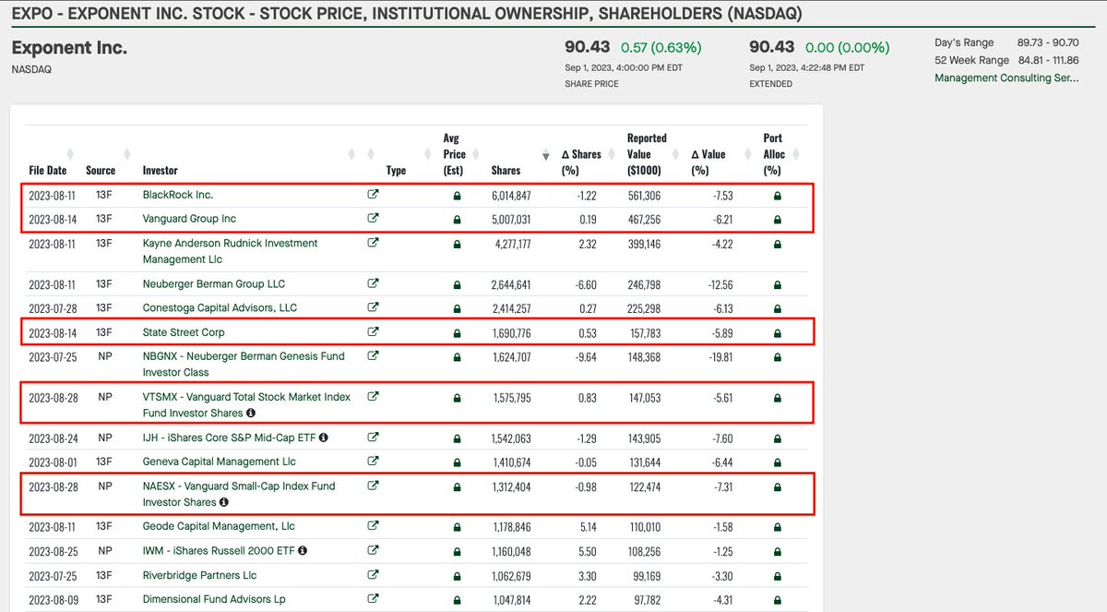The height and width of the screenshot is (612, 1107).
Task: Select the shares value 1,047,814
Action: [x=511, y=599]
